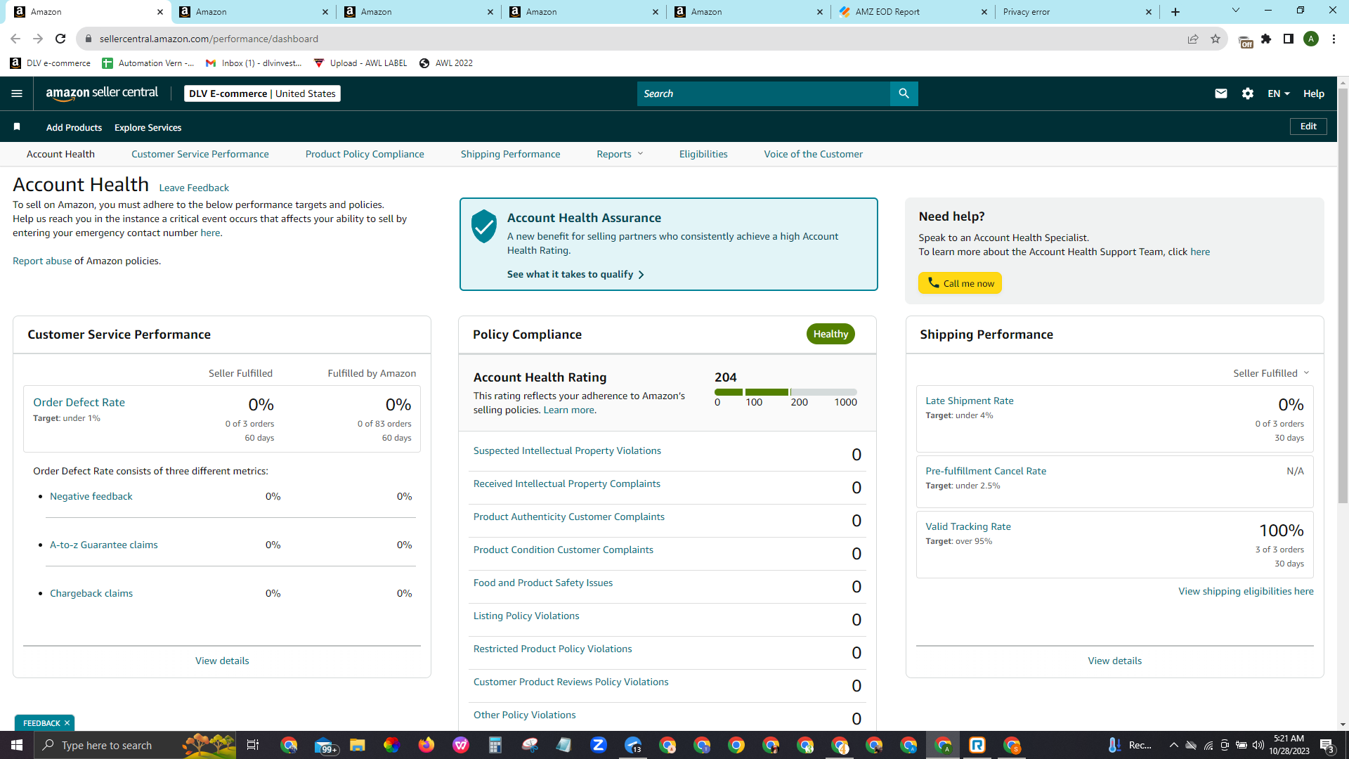1349x759 pixels.
Task: Open the browser tab search chevron
Action: click(1236, 11)
